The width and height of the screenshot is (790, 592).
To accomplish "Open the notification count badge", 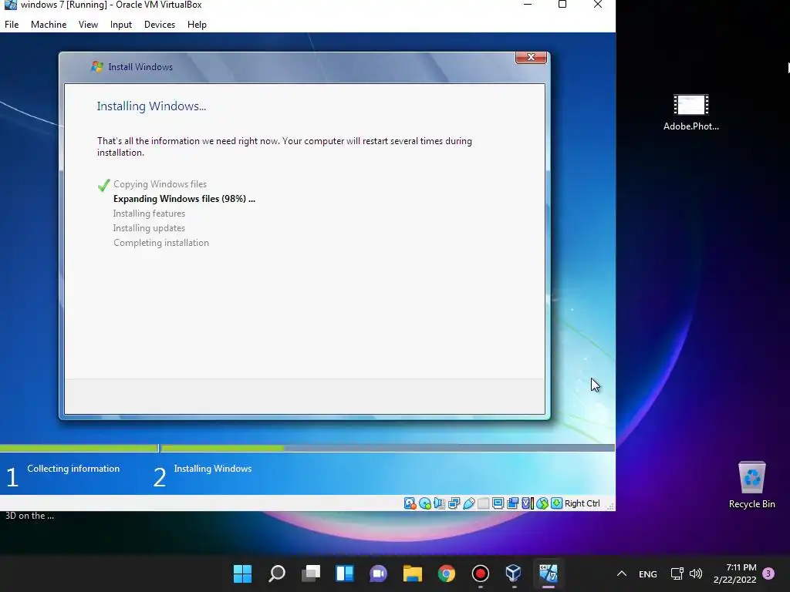I will click(x=768, y=573).
